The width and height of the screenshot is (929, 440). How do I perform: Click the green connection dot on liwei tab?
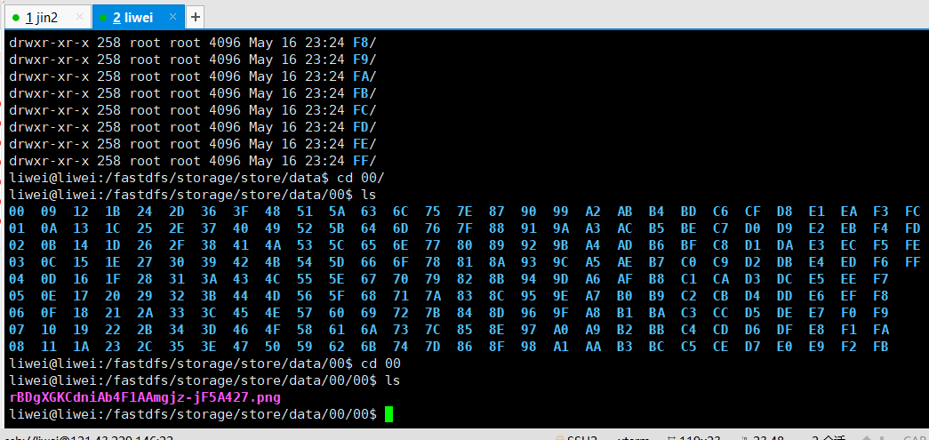point(102,17)
